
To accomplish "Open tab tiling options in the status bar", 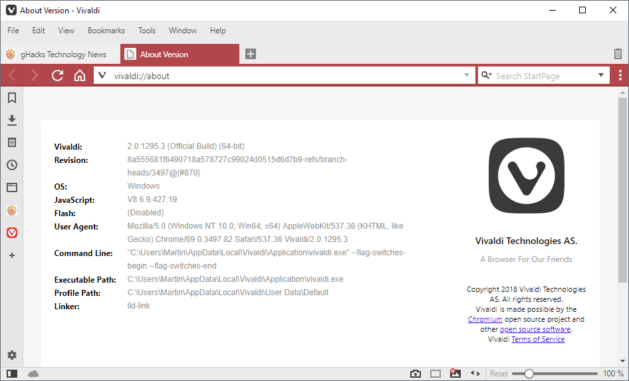I will pyautogui.click(x=436, y=374).
